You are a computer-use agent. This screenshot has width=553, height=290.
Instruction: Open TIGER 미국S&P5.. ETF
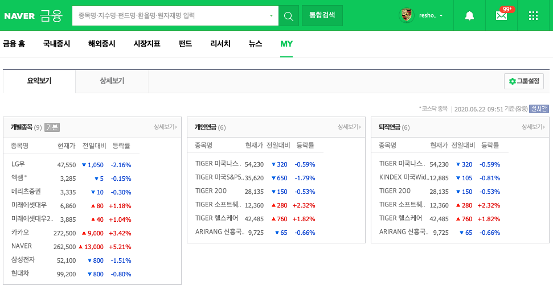click(x=220, y=177)
